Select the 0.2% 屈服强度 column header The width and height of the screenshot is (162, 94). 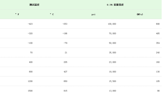(x=115, y=5)
